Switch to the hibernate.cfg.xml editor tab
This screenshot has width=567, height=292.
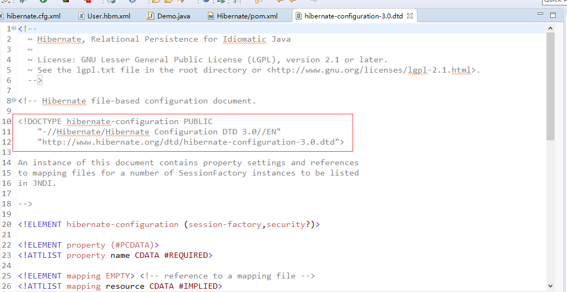pos(30,16)
